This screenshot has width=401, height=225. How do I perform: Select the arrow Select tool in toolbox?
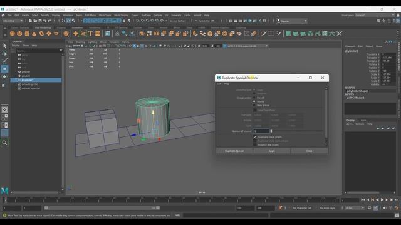[x=4, y=46]
